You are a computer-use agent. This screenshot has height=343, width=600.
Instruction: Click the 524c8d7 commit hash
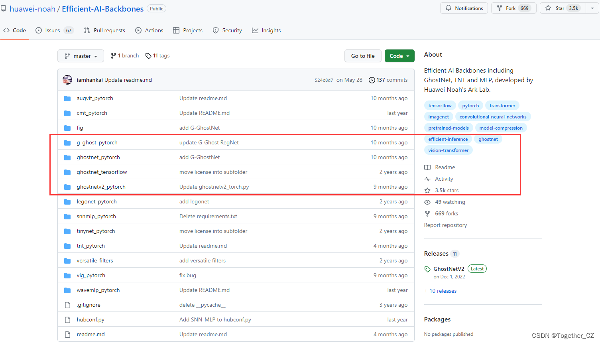[x=324, y=80]
